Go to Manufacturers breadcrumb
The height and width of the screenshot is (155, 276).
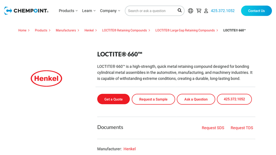pos(66,30)
